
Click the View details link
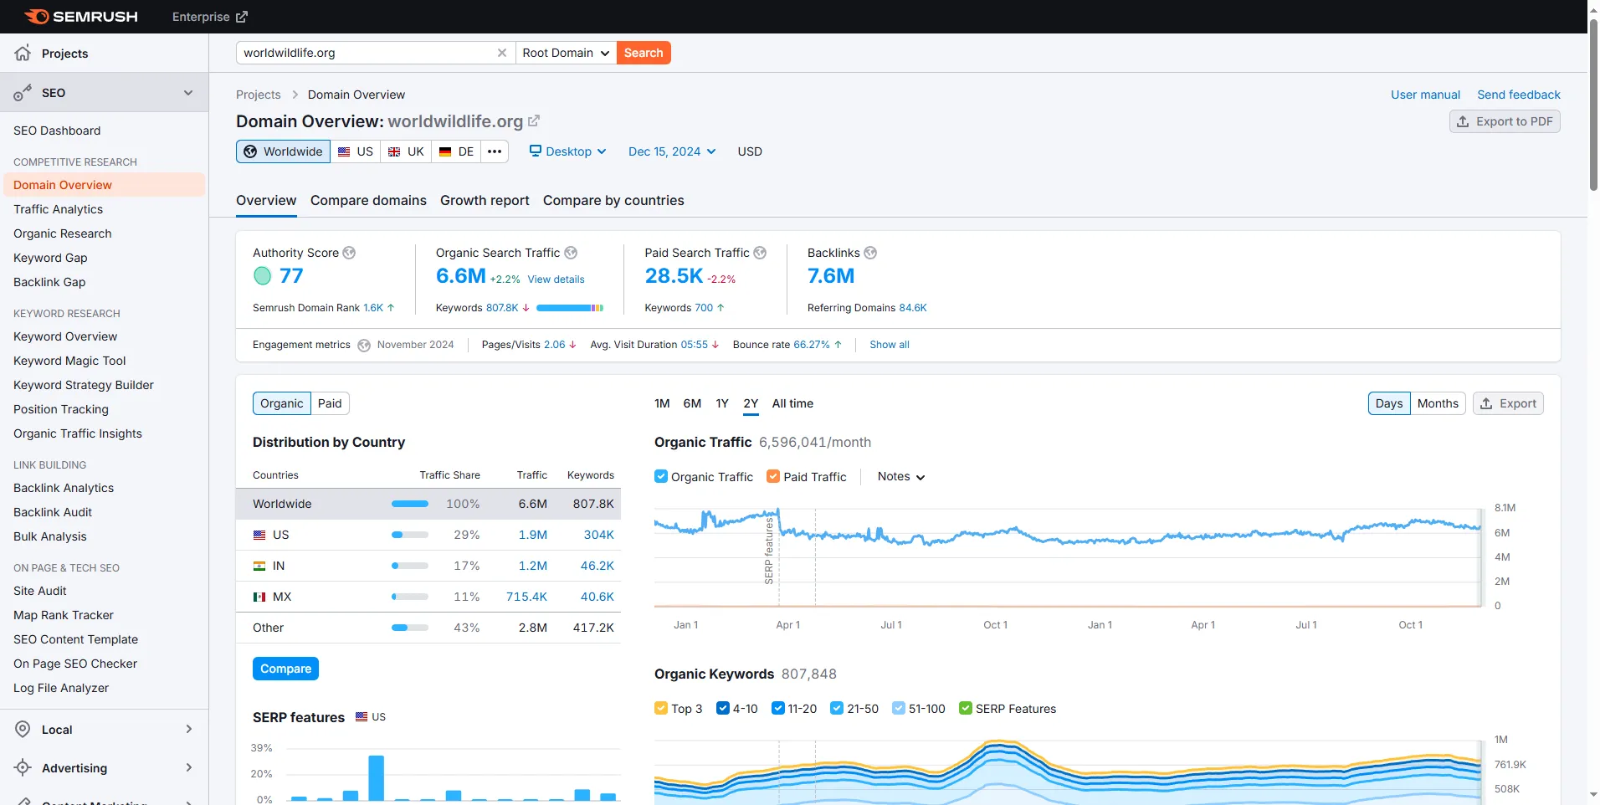tap(556, 279)
